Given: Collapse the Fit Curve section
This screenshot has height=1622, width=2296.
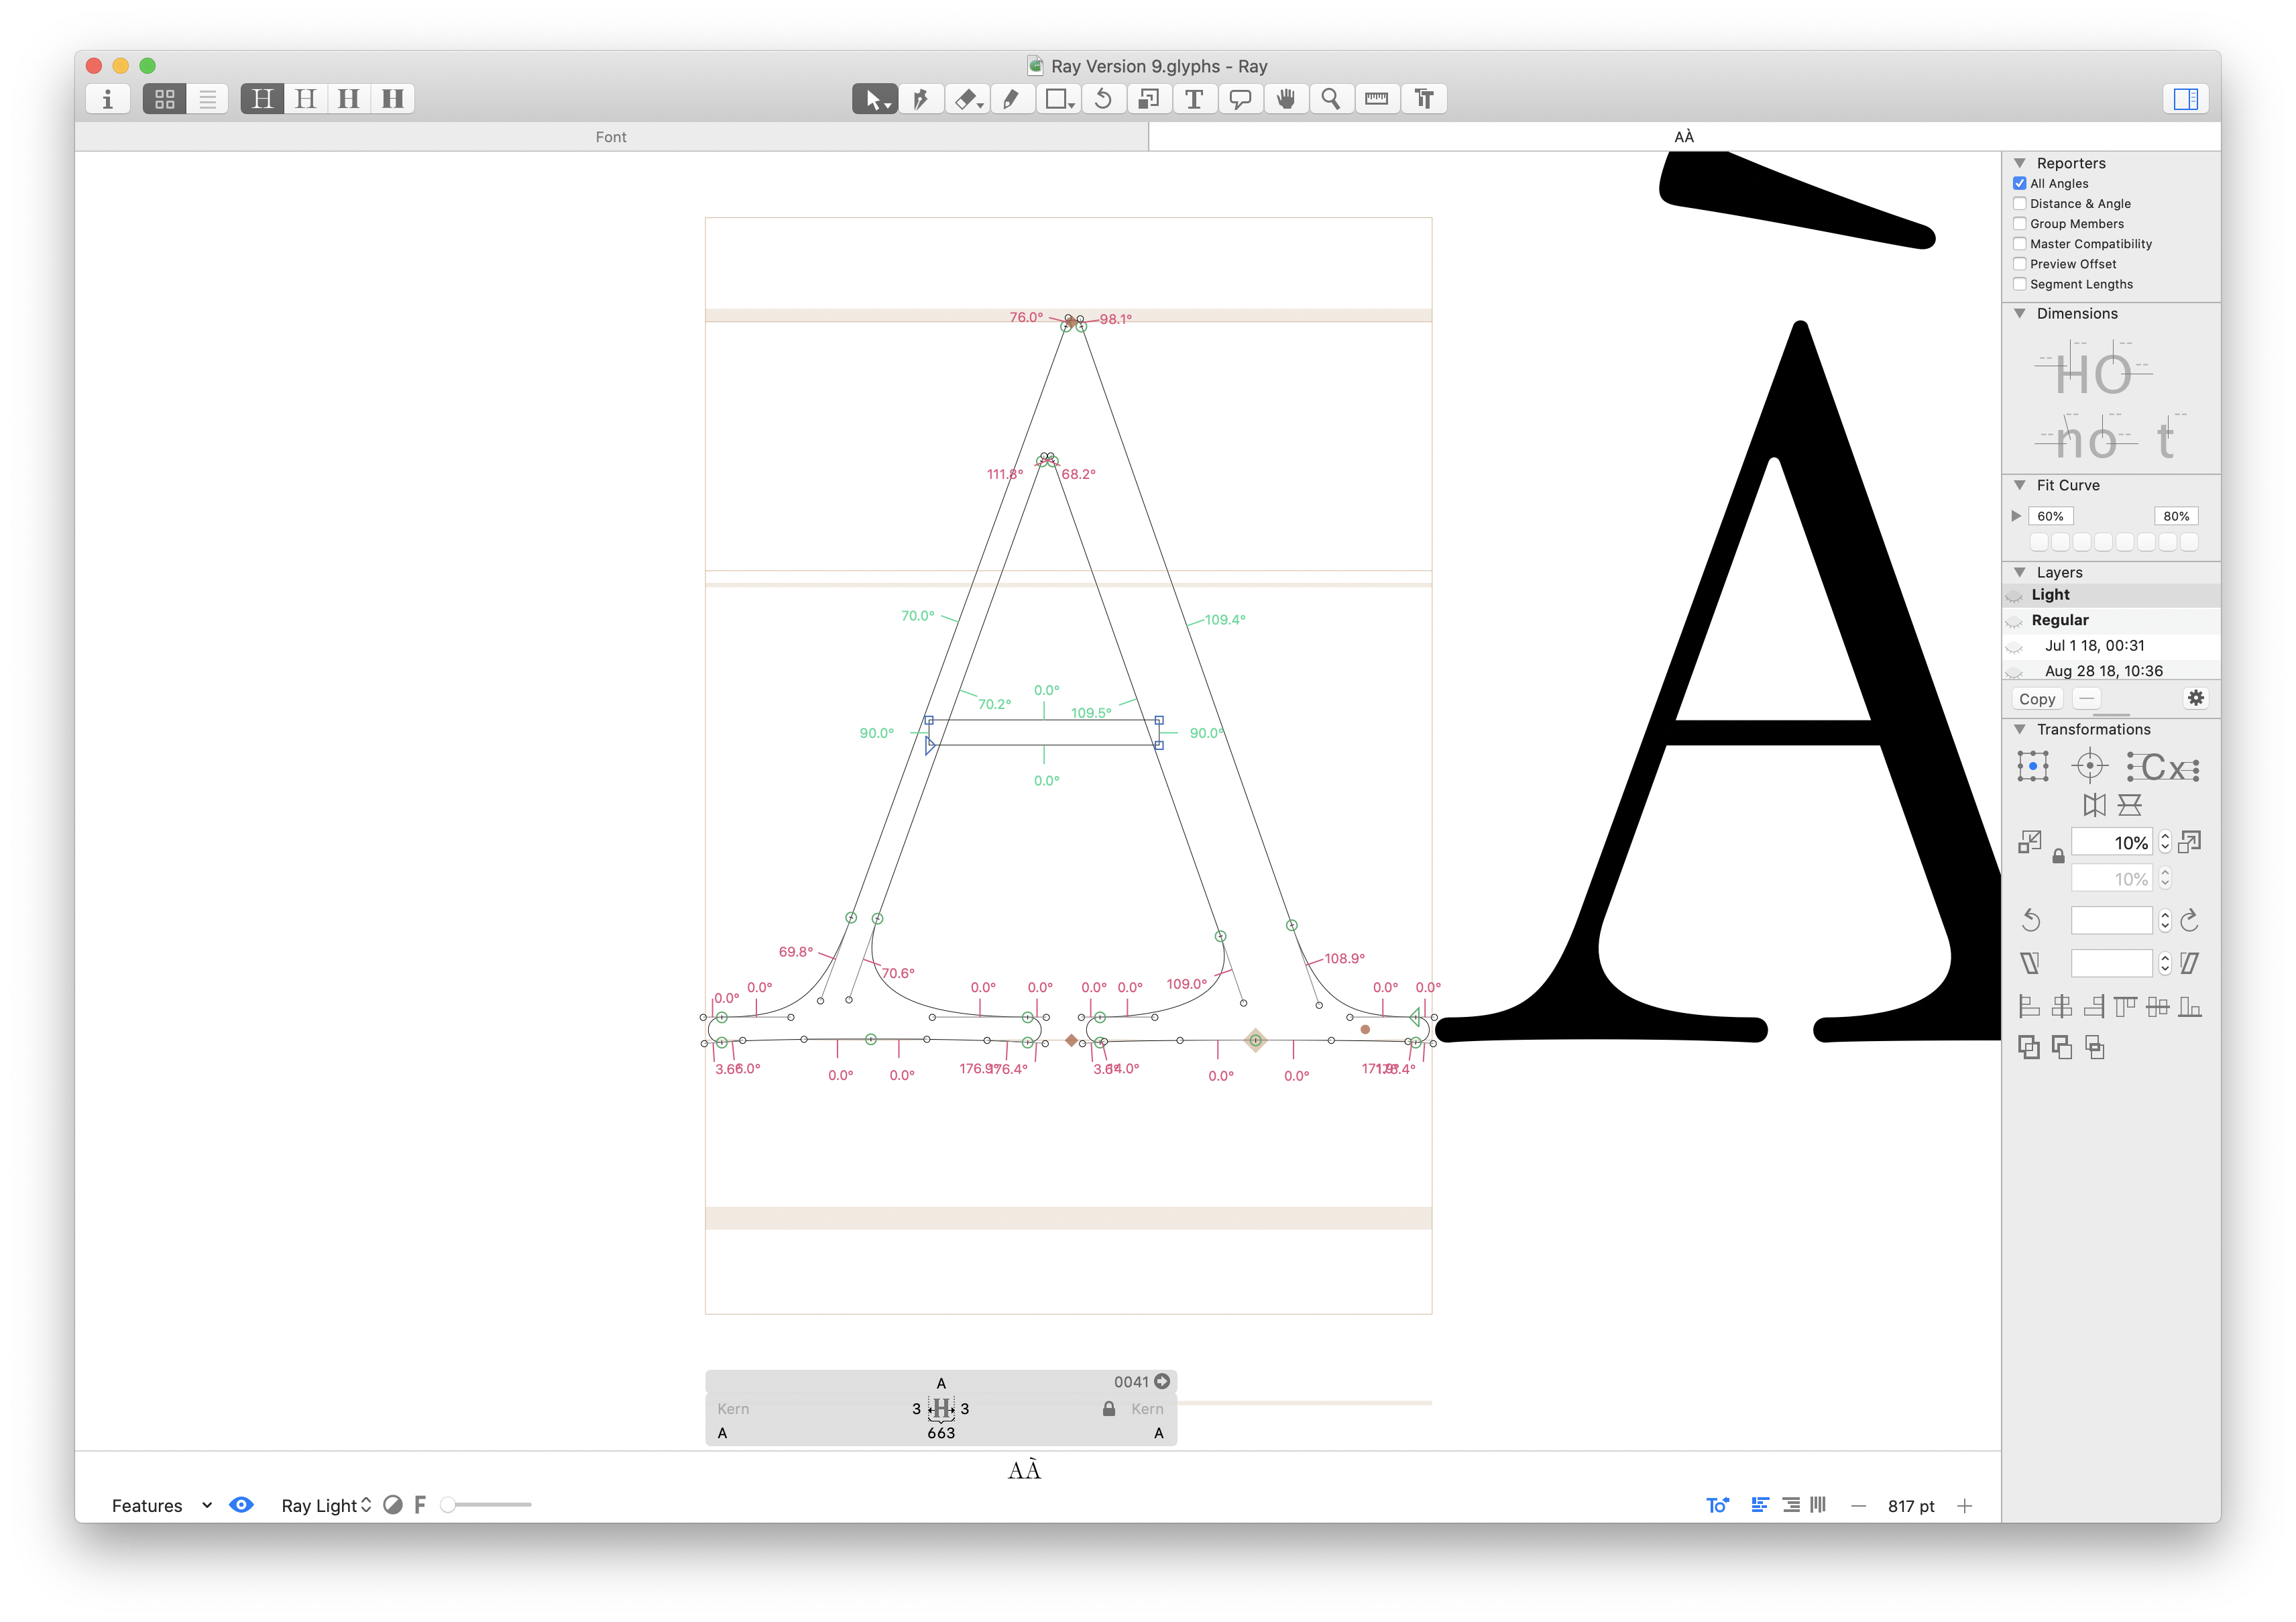Looking at the screenshot, I should 2020,485.
